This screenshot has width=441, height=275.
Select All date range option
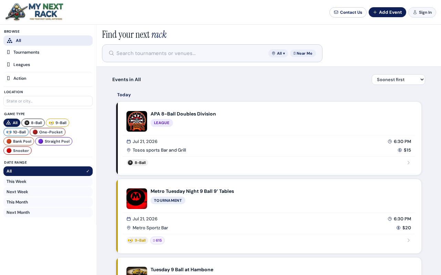pyautogui.click(x=48, y=171)
